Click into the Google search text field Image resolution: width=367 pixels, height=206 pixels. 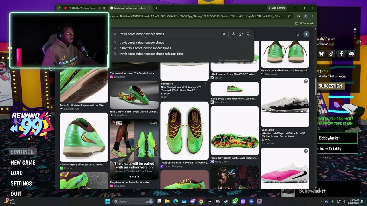point(169,34)
